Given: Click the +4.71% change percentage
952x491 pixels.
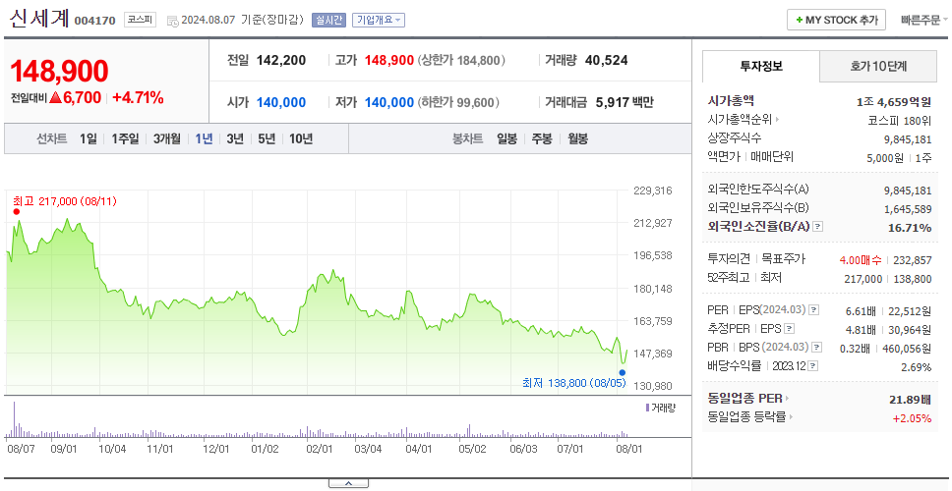Looking at the screenshot, I should pos(138,97).
